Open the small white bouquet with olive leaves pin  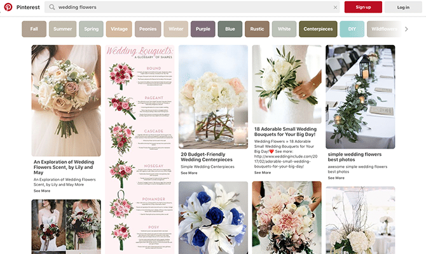pyautogui.click(x=287, y=84)
